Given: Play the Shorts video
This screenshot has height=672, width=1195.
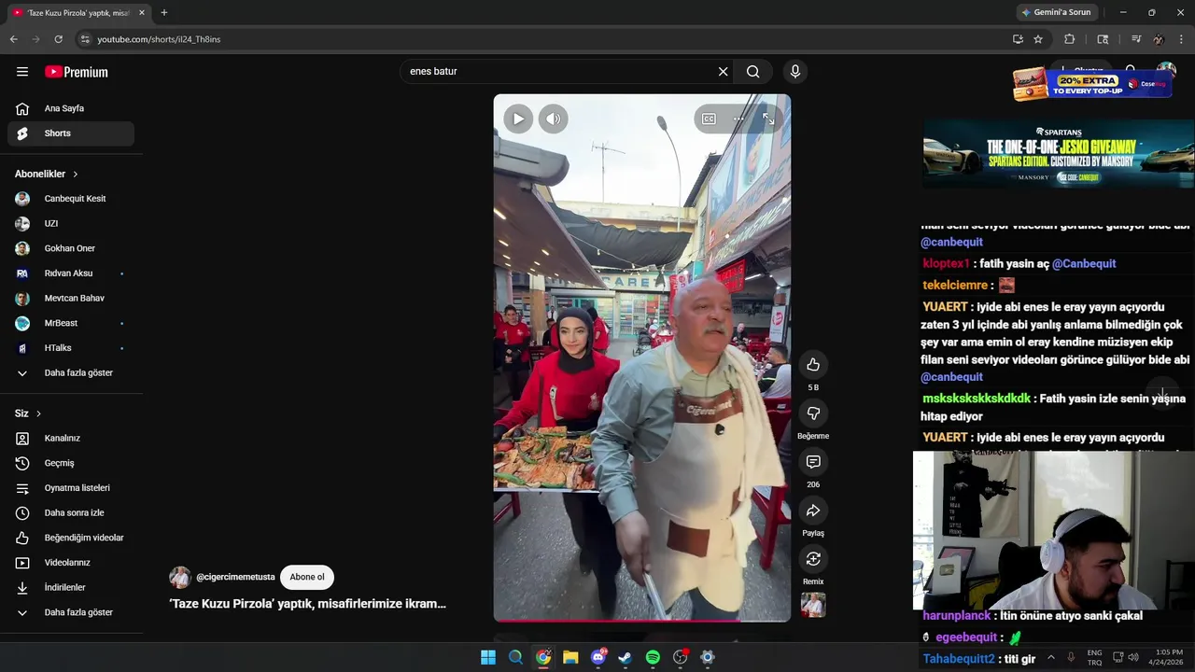Looking at the screenshot, I should pos(518,119).
